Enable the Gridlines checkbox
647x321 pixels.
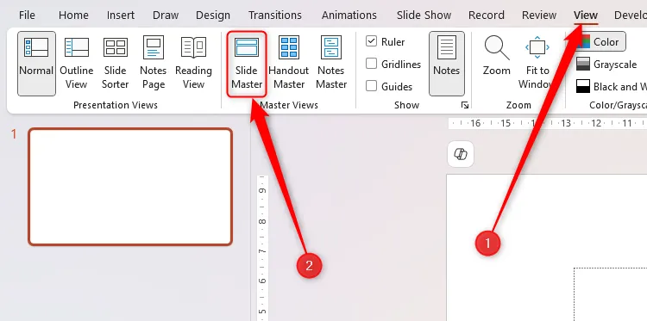(x=371, y=64)
